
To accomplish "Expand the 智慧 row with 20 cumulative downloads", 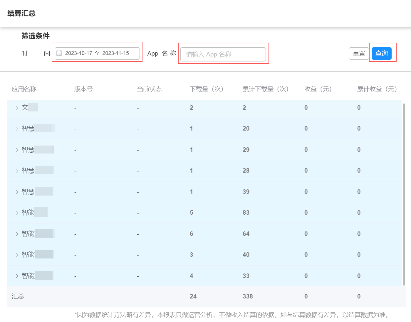I will (x=17, y=129).
